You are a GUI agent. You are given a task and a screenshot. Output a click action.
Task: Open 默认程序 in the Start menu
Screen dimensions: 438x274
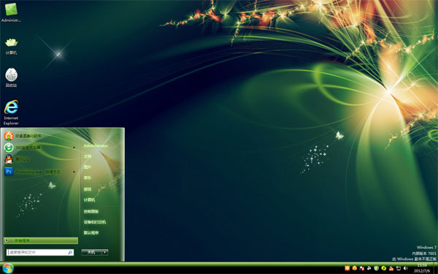coord(91,232)
